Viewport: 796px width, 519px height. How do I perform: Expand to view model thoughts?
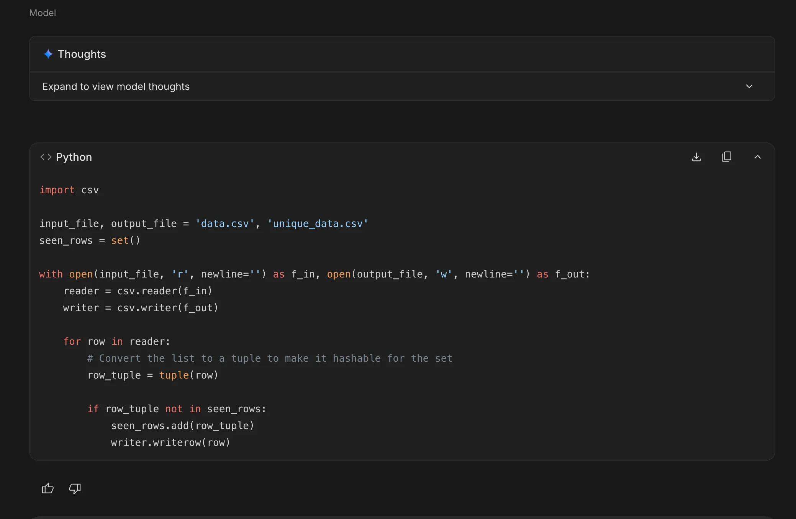point(116,86)
